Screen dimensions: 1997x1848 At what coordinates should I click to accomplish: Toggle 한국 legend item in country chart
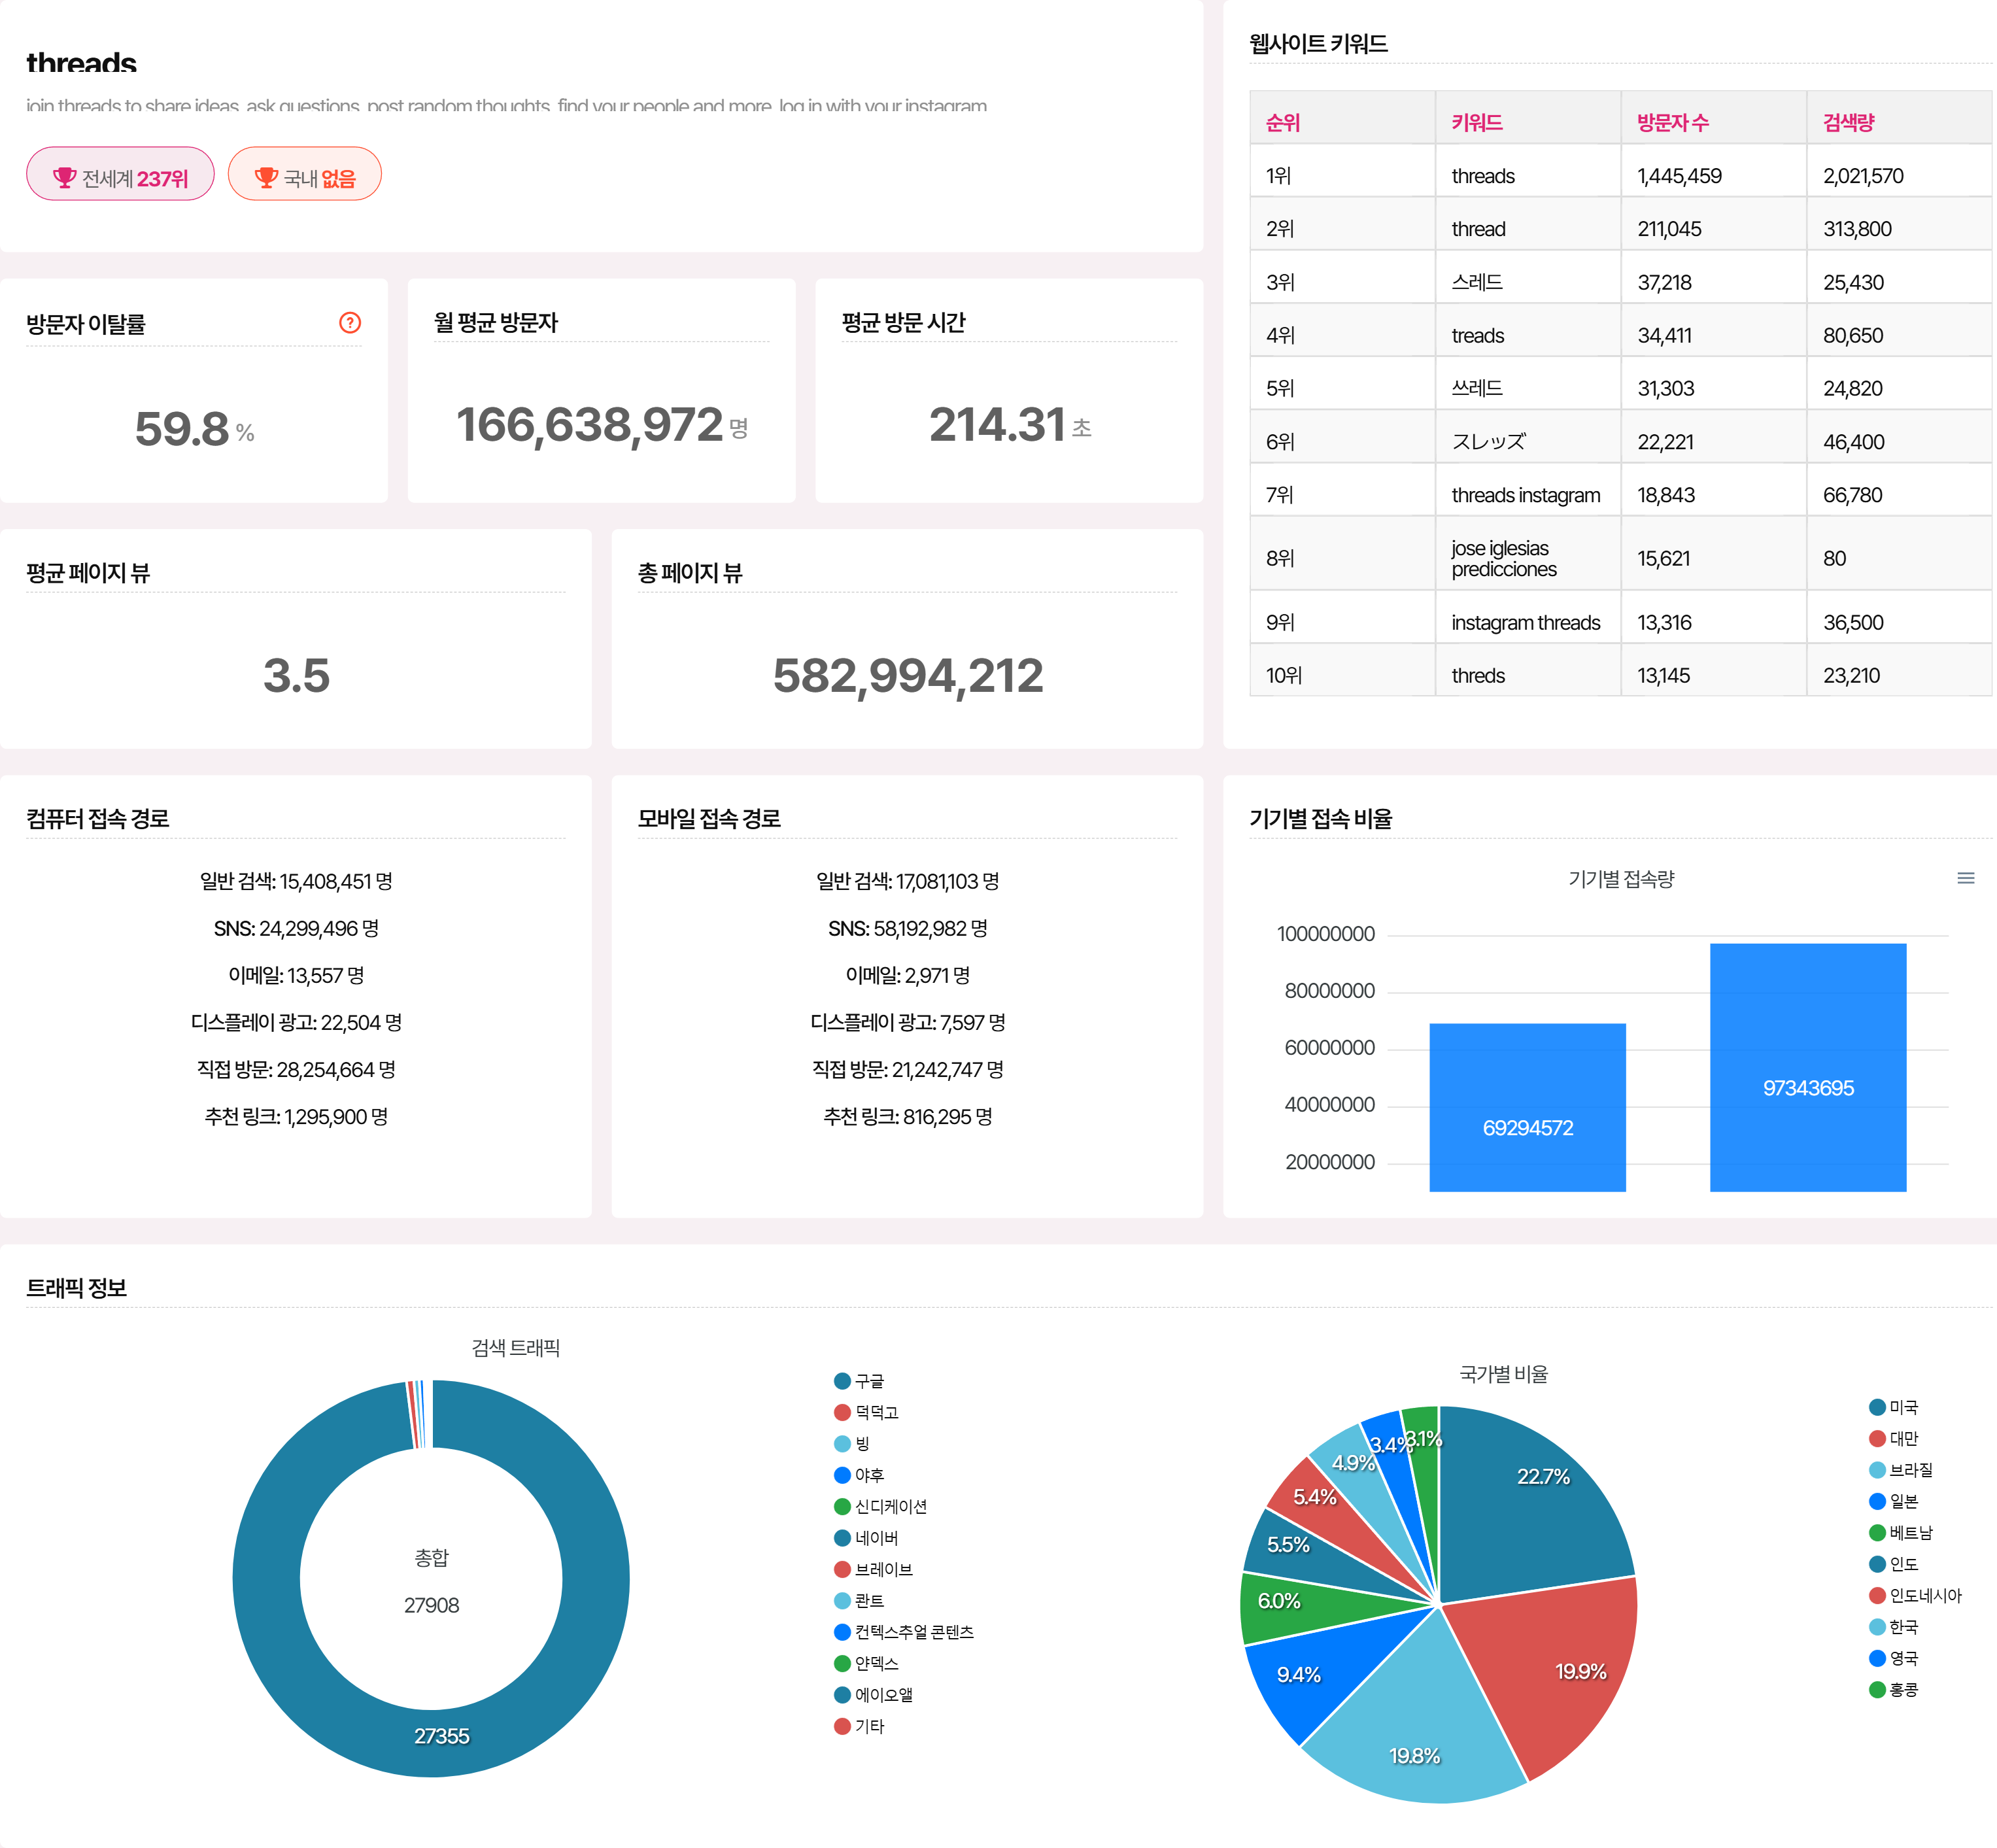pyautogui.click(x=1894, y=1627)
